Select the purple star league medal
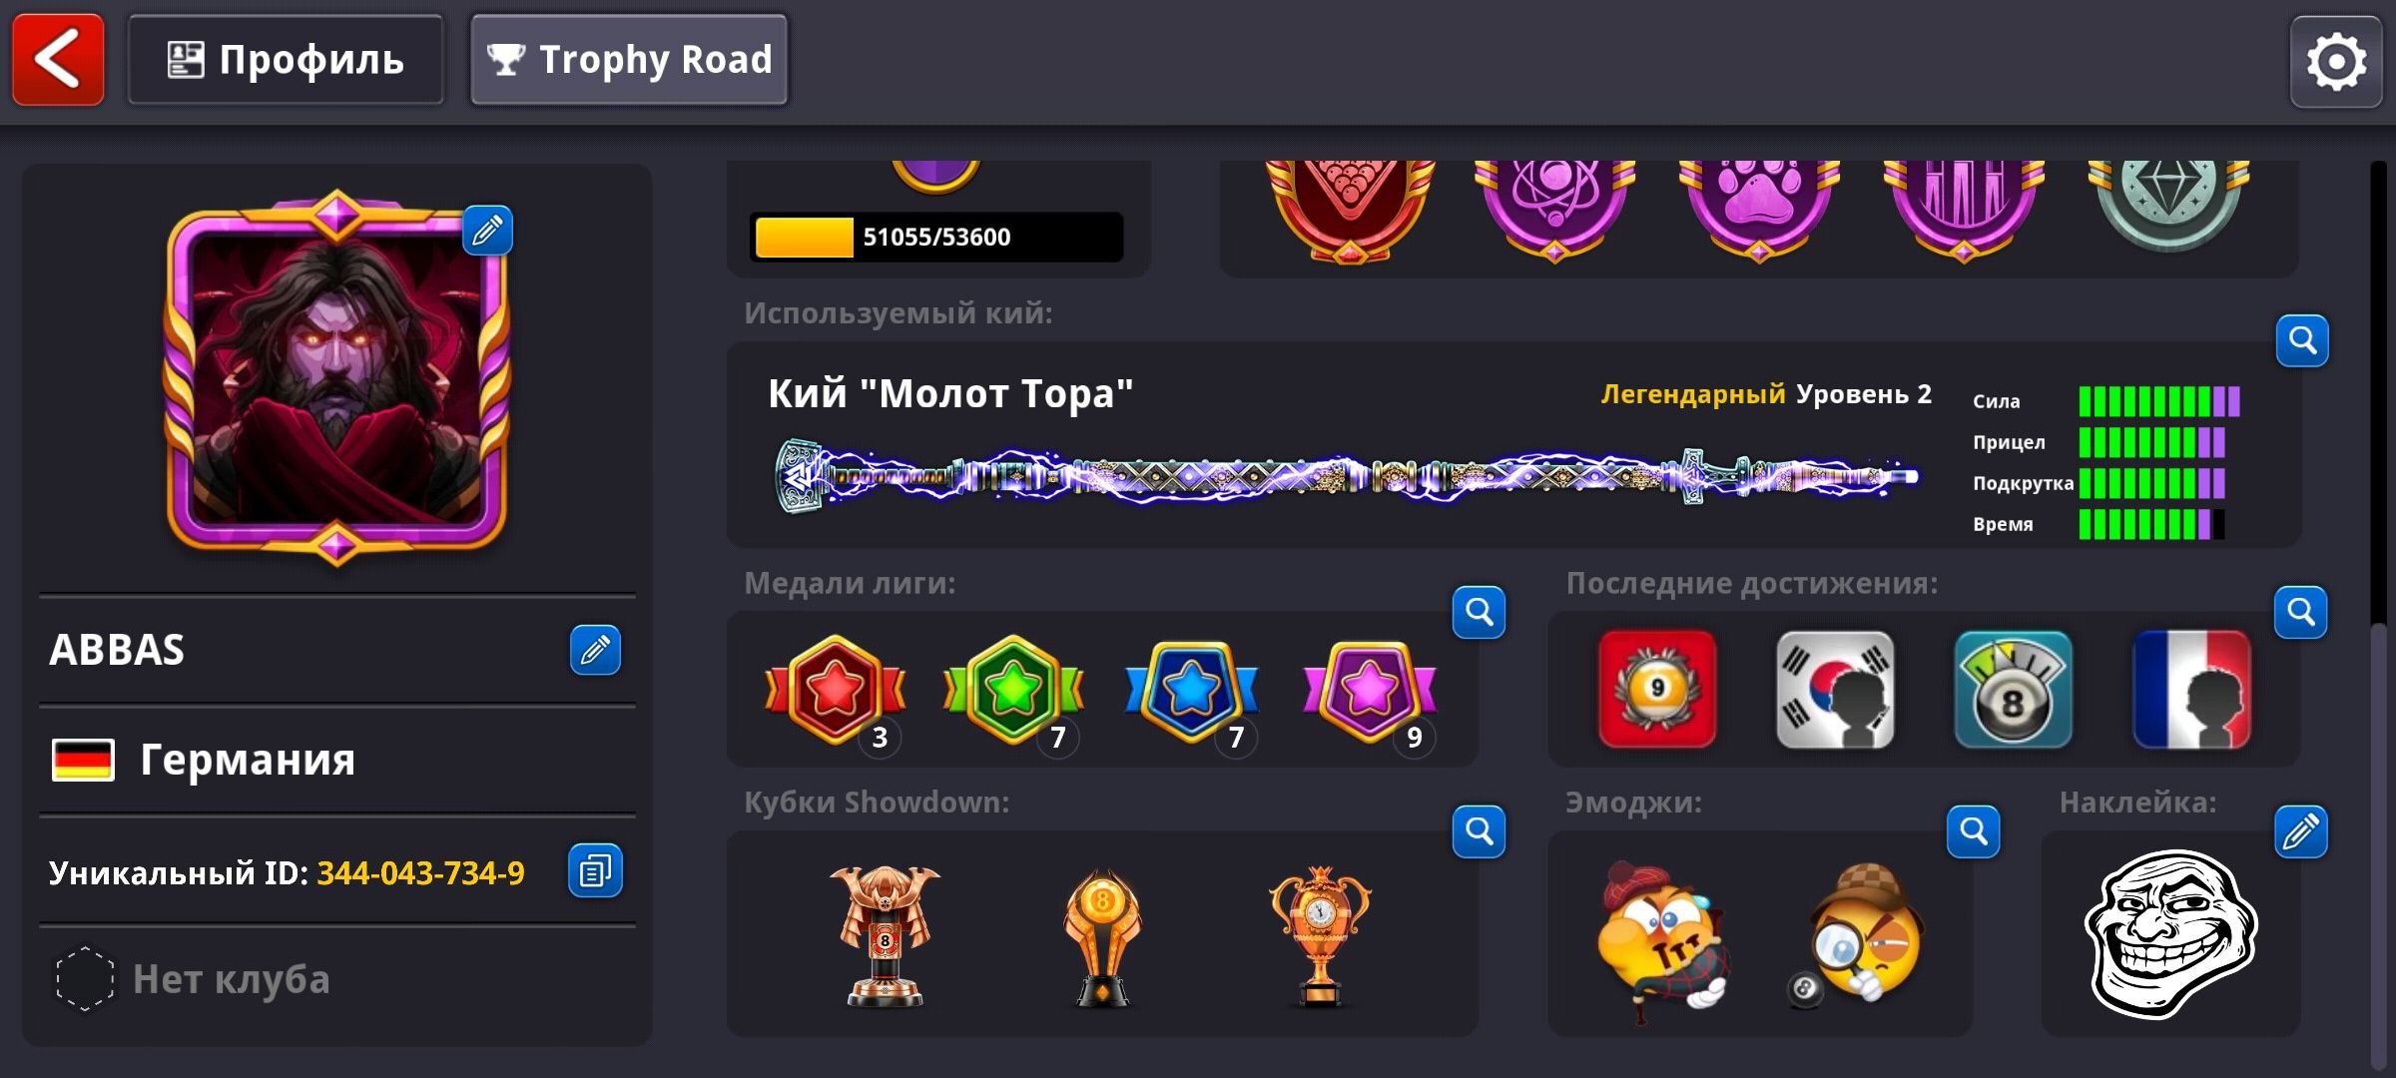Viewport: 2396px width, 1078px height. [1370, 691]
